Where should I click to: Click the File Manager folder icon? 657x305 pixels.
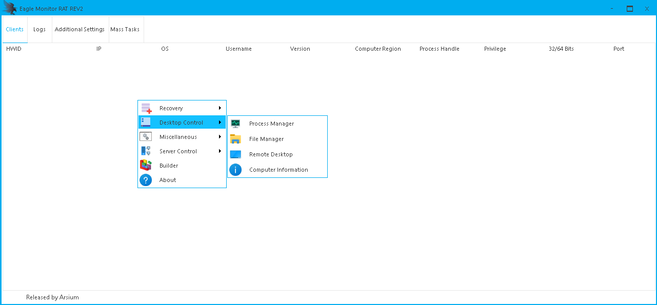(235, 139)
